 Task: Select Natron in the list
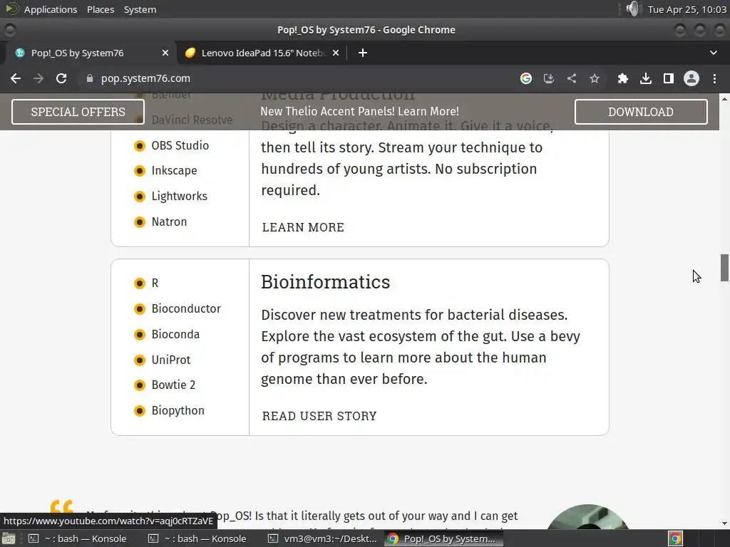point(169,222)
